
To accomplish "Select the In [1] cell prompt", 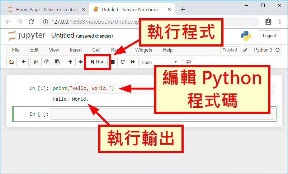I will (39, 88).
